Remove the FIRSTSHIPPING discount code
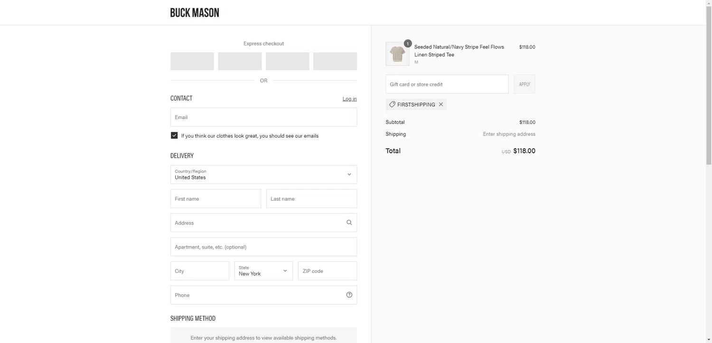Image resolution: width=712 pixels, height=343 pixels. tap(441, 104)
